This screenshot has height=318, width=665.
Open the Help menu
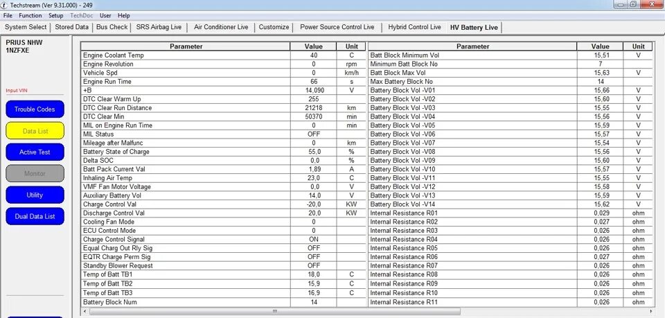pyautogui.click(x=124, y=16)
